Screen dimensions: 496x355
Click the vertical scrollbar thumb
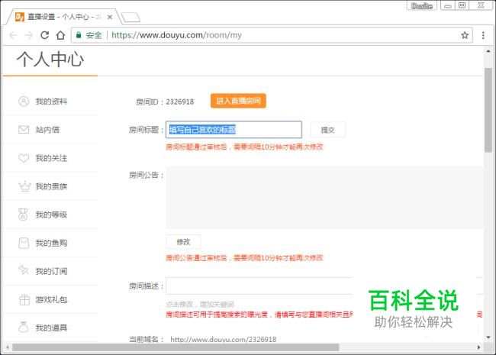488,110
